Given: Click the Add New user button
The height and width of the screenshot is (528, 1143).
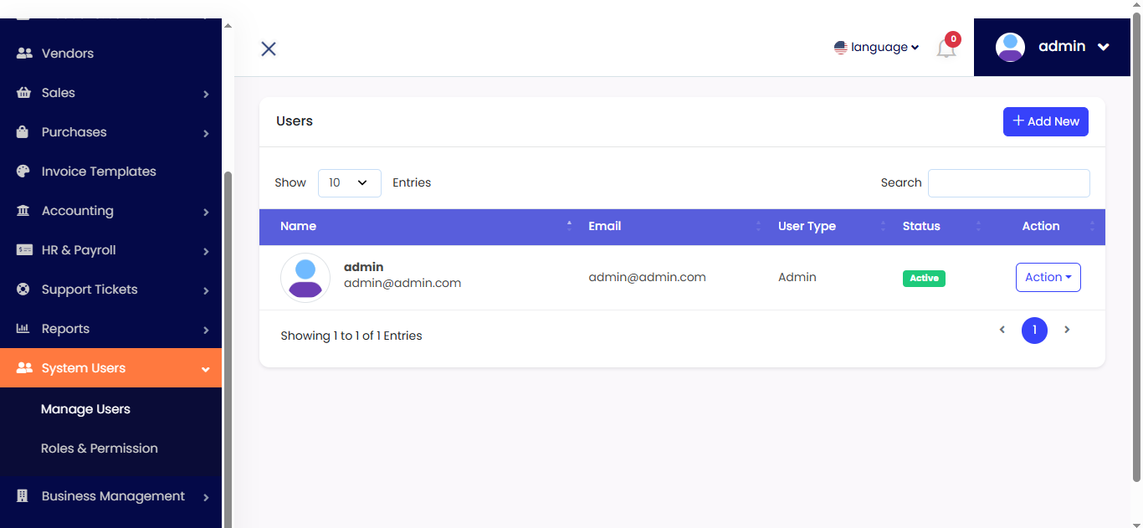Looking at the screenshot, I should click(1046, 121).
